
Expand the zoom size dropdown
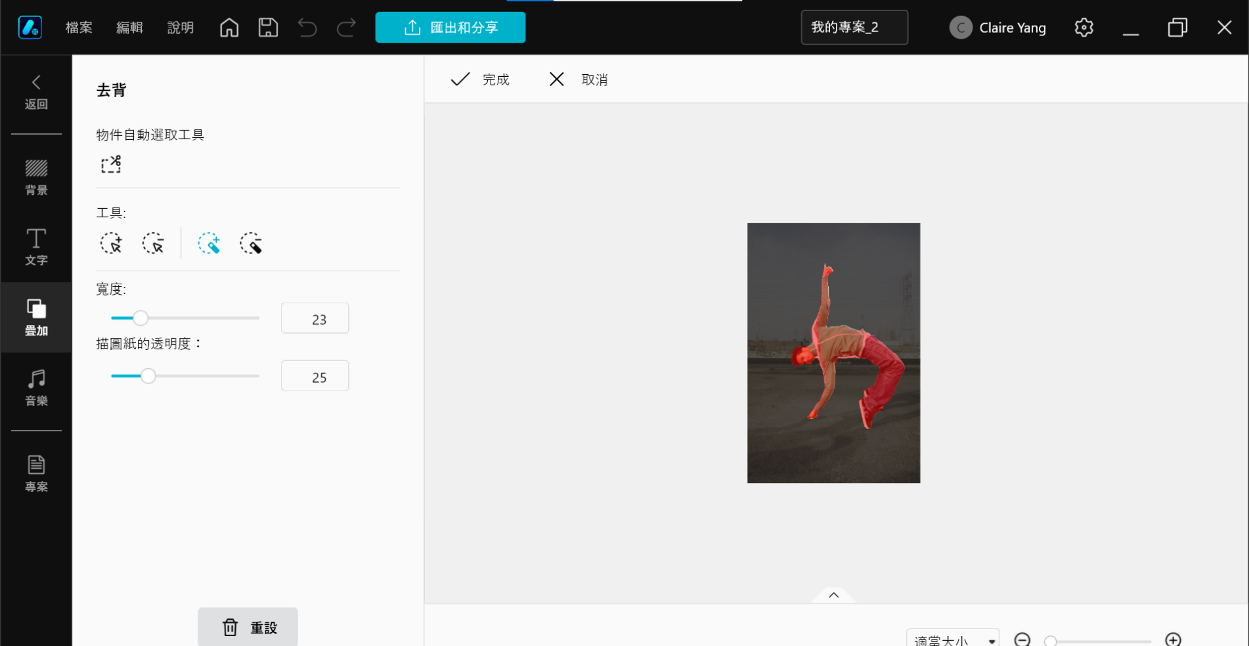pos(953,639)
